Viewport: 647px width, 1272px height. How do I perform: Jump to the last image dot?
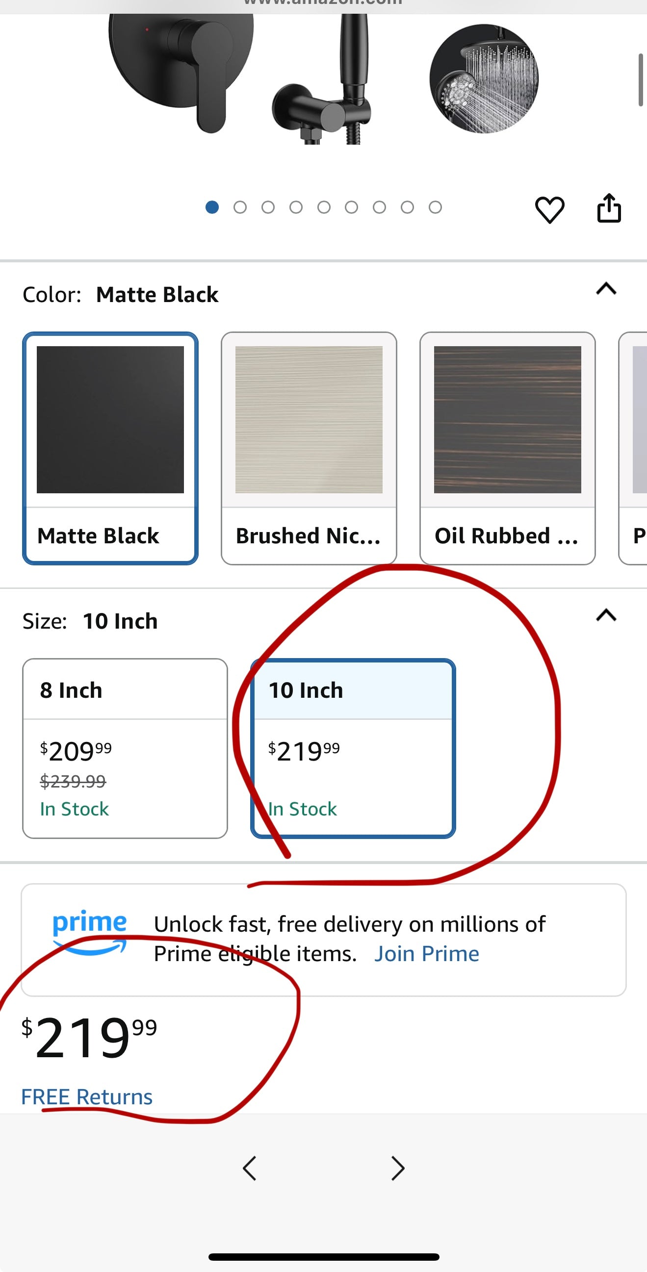(435, 207)
